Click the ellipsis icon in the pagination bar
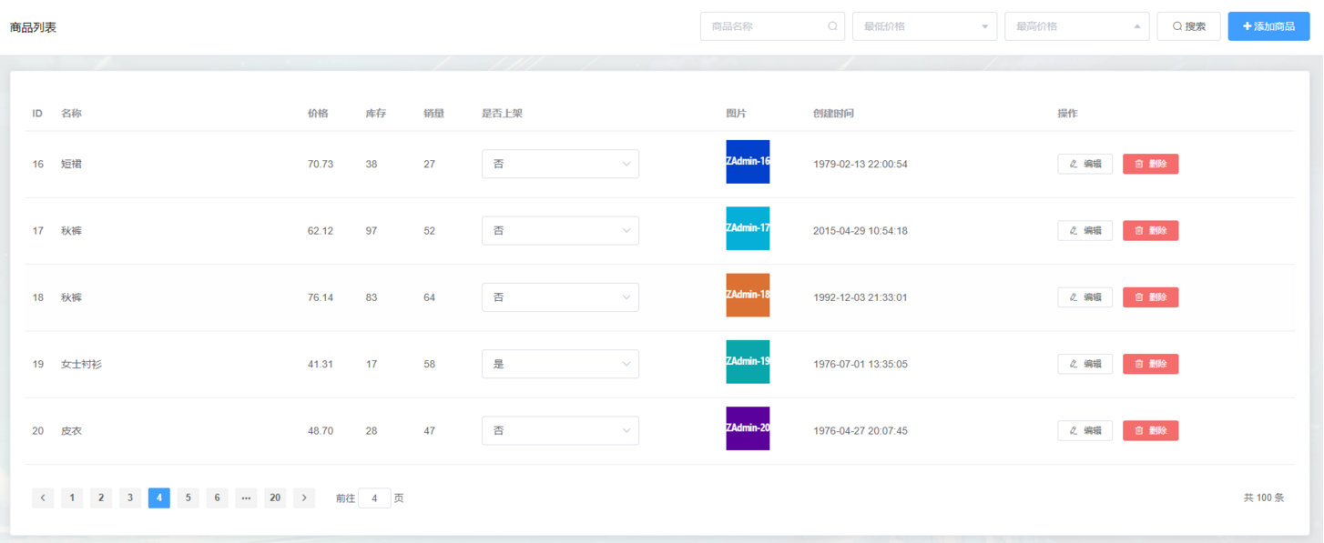 (x=246, y=498)
